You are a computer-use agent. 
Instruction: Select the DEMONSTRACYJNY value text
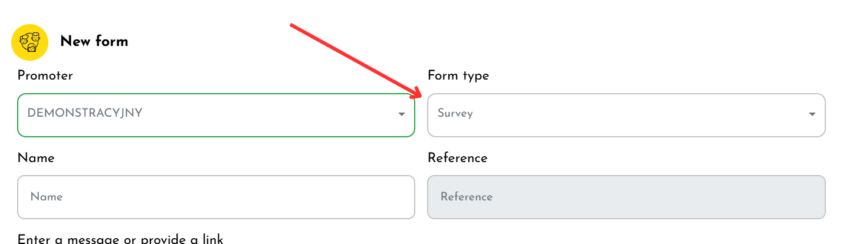85,113
